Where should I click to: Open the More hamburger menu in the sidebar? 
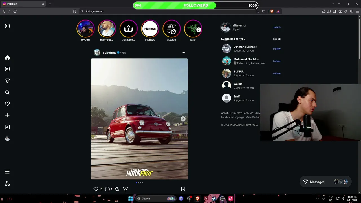(x=7, y=172)
